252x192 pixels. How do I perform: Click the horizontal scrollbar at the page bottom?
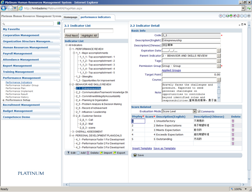tap(155, 185)
